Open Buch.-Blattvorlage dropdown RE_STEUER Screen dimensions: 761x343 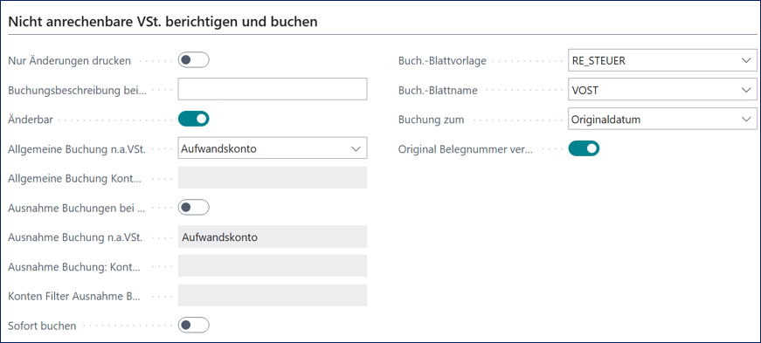(x=662, y=60)
